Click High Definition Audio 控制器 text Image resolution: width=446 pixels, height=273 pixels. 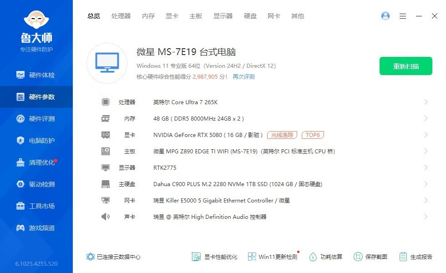[x=210, y=217]
